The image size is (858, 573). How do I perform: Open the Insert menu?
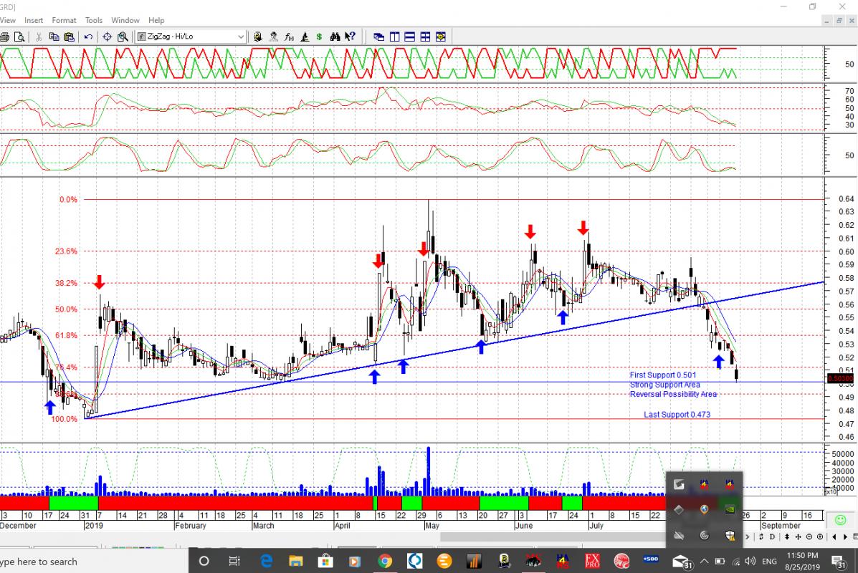click(34, 20)
